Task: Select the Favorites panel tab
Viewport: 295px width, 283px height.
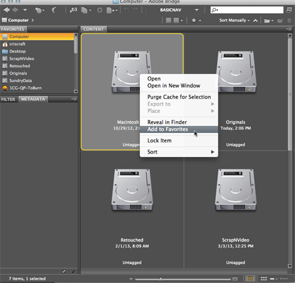Action: [13, 29]
